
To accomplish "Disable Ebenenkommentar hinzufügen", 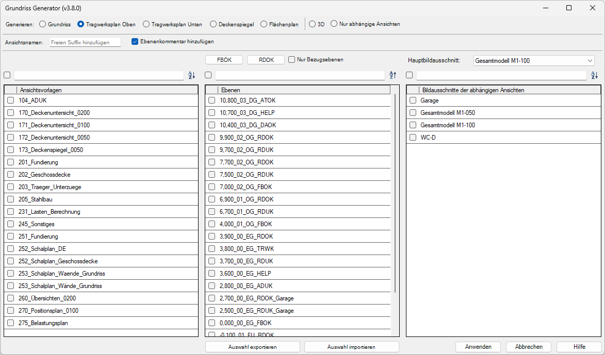I will (135, 42).
